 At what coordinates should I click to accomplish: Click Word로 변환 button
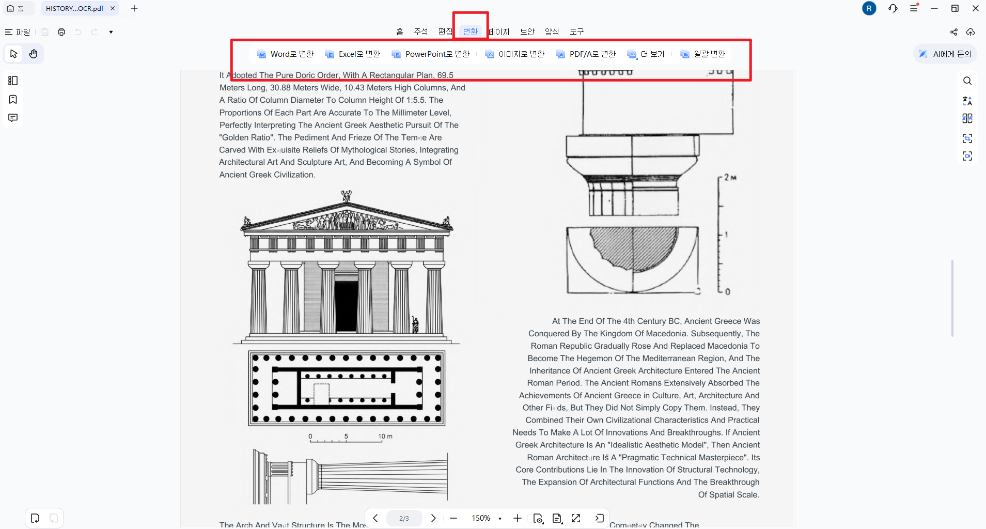[285, 54]
